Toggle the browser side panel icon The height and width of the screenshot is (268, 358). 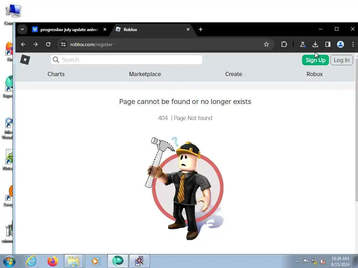pyautogui.click(x=328, y=44)
